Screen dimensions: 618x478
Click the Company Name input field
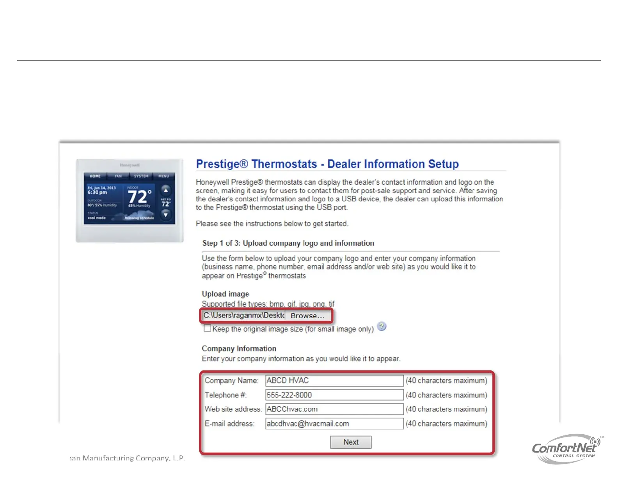pyautogui.click(x=334, y=380)
